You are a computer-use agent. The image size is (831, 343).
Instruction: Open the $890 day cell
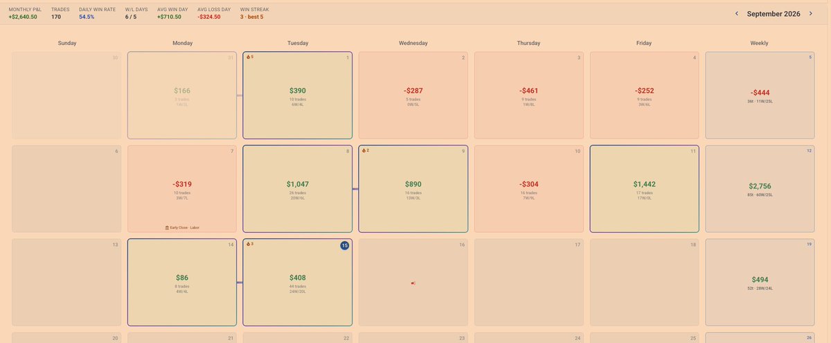(413, 188)
